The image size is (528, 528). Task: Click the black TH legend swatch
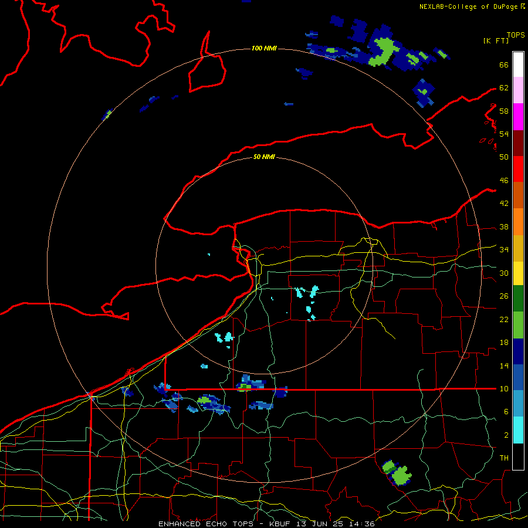518,456
